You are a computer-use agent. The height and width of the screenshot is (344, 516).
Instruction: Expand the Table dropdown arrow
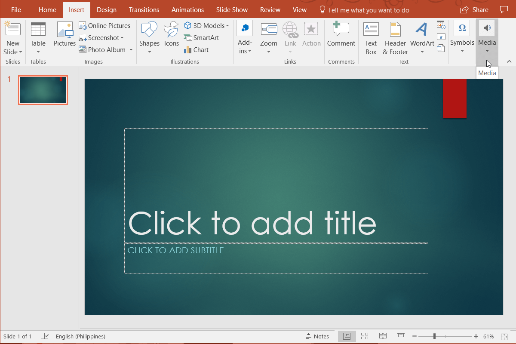pyautogui.click(x=38, y=52)
